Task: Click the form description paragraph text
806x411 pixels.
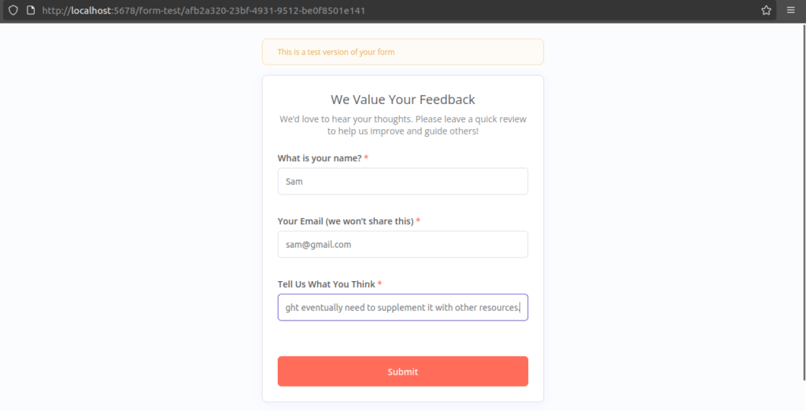Action: pos(402,125)
